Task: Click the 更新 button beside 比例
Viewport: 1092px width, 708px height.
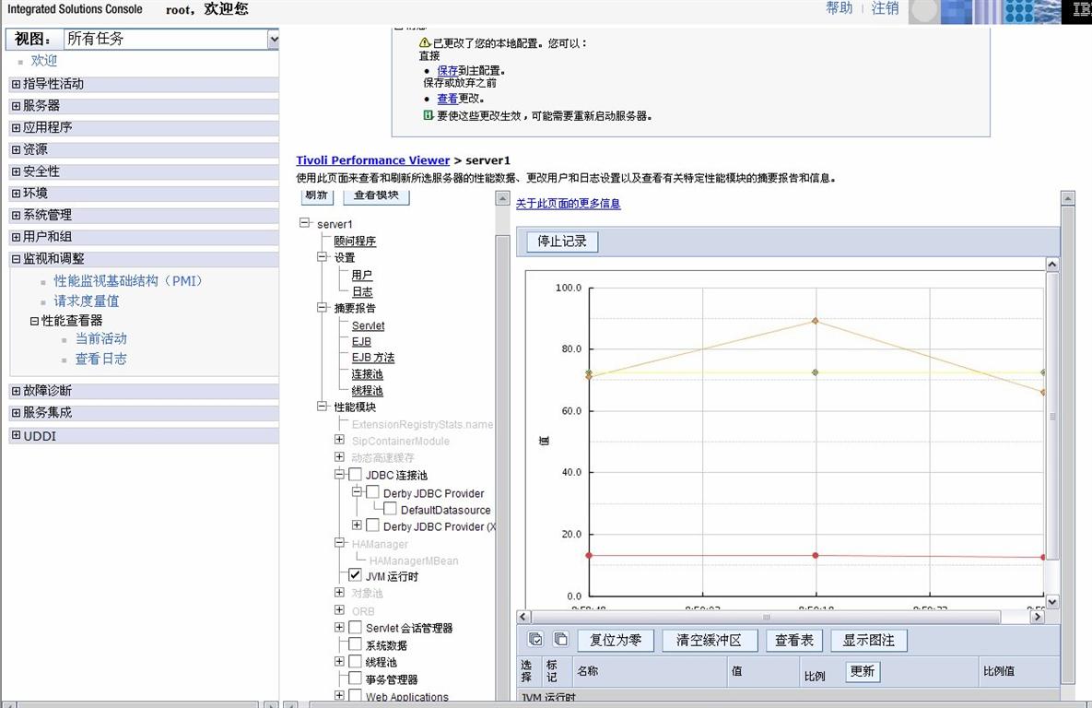Action: point(863,671)
